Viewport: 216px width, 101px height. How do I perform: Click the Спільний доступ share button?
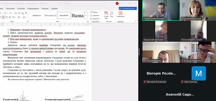128,8
